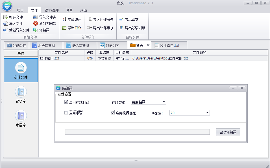This screenshot has width=270, height=168.
Task: Toggle the 启用模糊匹配 checkbox
Action: tap(113, 113)
